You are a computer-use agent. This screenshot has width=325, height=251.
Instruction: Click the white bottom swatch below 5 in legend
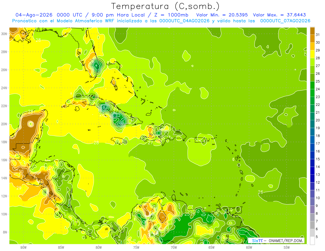coord(312,241)
